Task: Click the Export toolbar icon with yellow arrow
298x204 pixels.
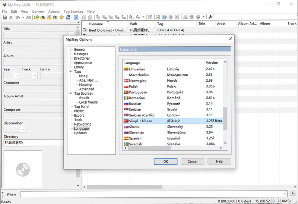Action: coord(158,17)
